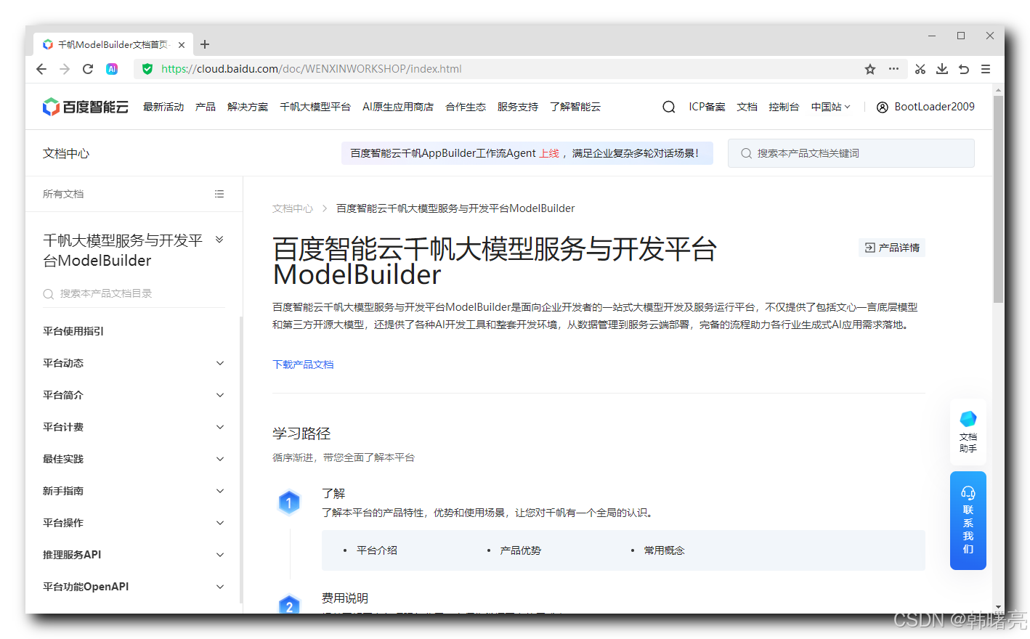Open the address bar three-dots menu
Viewport: 1030px width, 639px height.
click(x=893, y=69)
